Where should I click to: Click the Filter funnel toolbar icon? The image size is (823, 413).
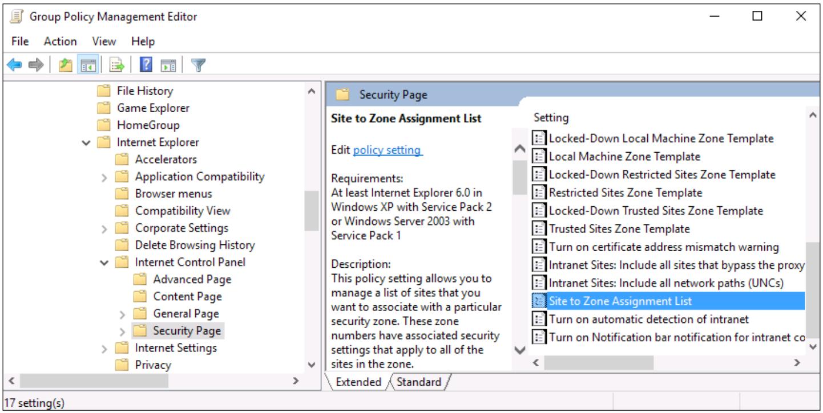pos(198,66)
